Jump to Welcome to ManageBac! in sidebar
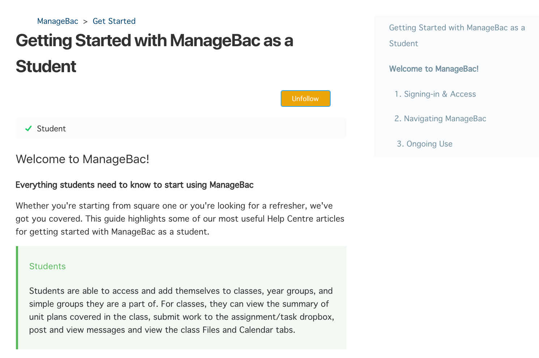This screenshot has width=539, height=358. (434, 69)
